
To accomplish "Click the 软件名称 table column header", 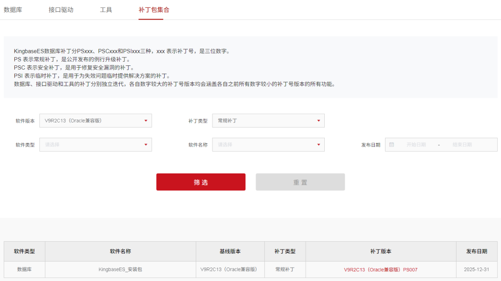I will point(121,251).
